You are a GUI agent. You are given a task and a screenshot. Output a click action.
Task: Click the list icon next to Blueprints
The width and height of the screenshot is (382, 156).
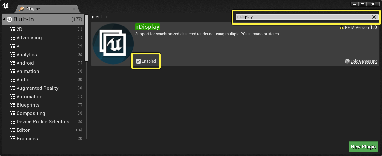pyautogui.click(x=13, y=105)
